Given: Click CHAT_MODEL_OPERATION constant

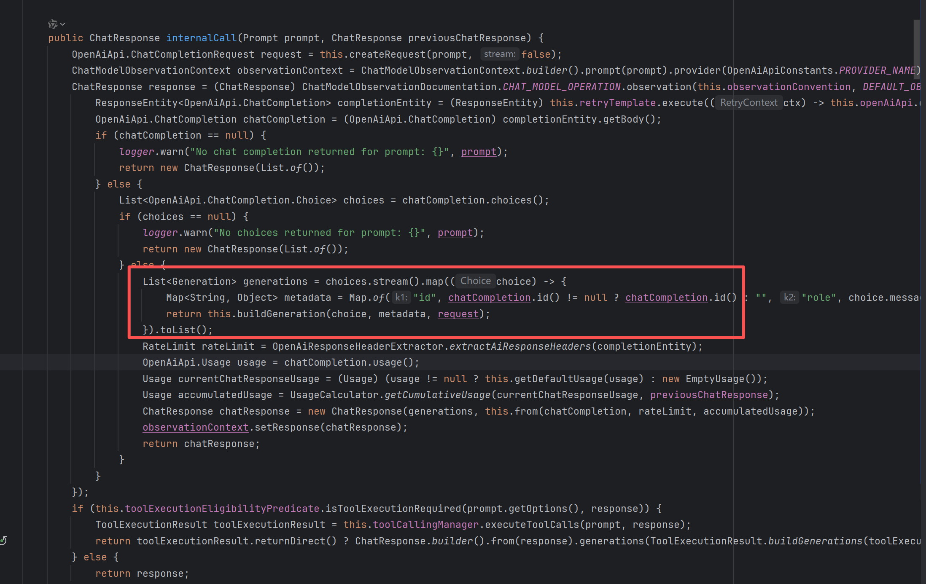Looking at the screenshot, I should 561,87.
